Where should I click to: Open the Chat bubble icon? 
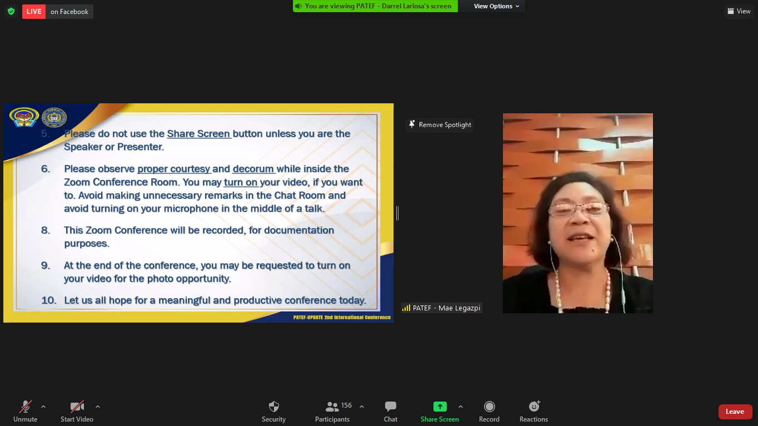tap(391, 407)
